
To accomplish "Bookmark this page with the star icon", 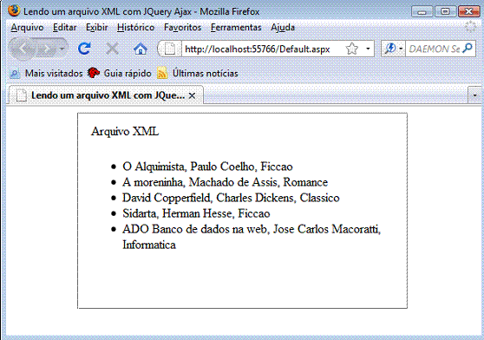I will point(352,49).
